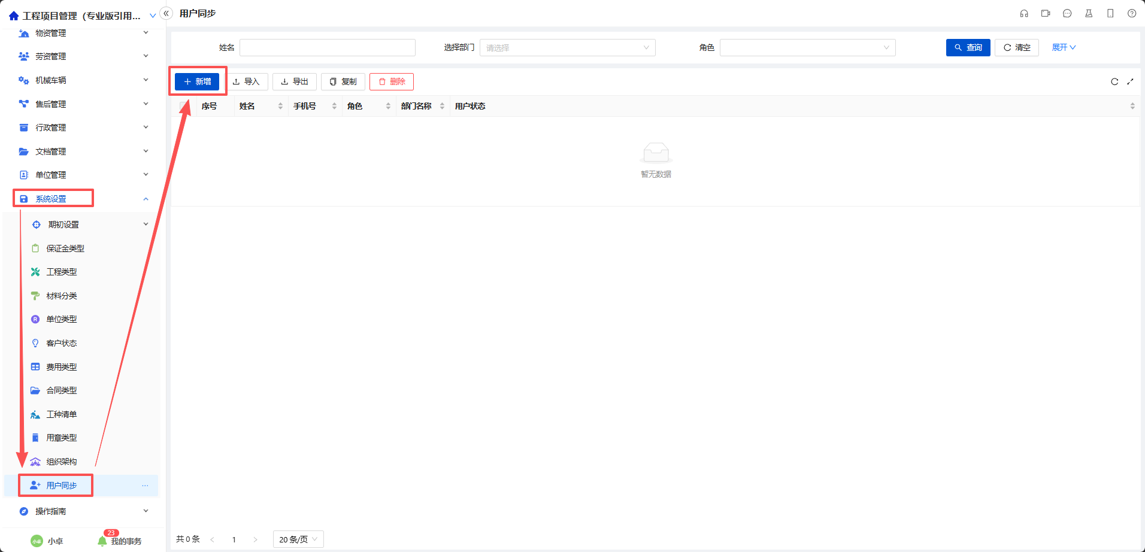The width and height of the screenshot is (1145, 552).
Task: Collapse the 系统设置 menu
Action: point(146,199)
